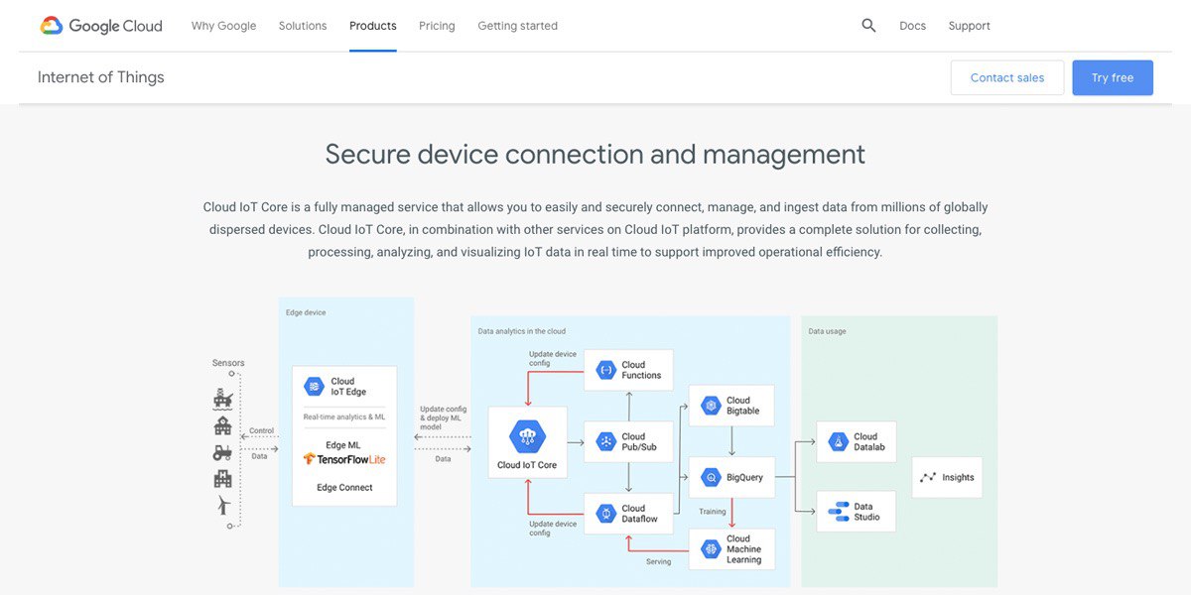Open the Why Google menu
The image size is (1191, 595).
point(223,26)
